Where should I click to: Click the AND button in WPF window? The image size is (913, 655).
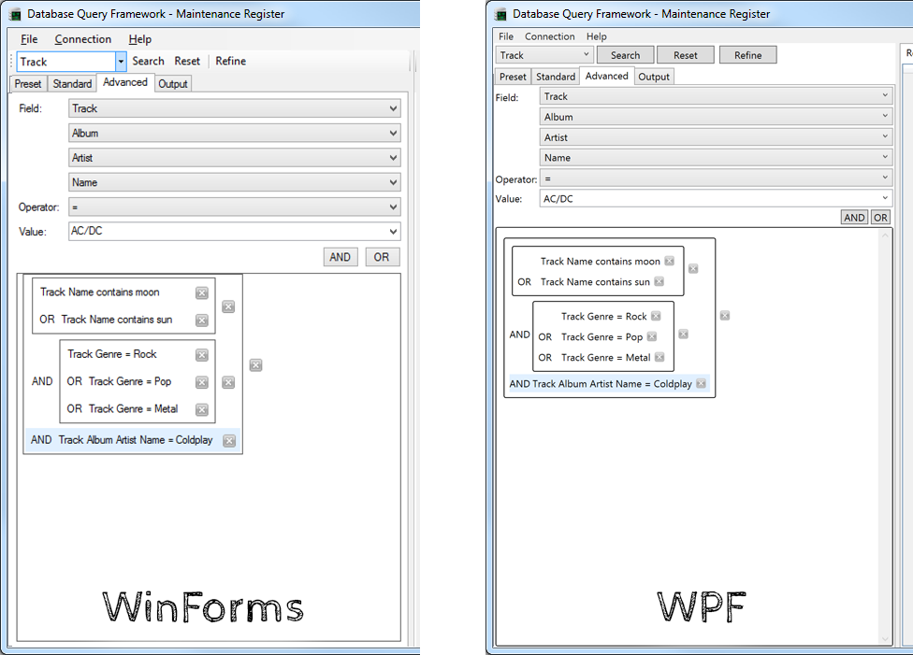855,218
